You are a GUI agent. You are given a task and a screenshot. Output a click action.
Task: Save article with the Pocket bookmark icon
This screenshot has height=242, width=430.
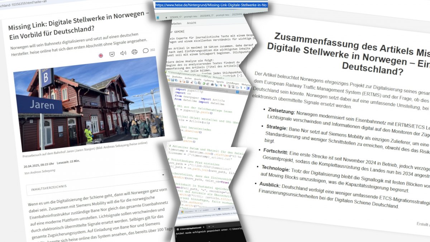tap(112, 54)
